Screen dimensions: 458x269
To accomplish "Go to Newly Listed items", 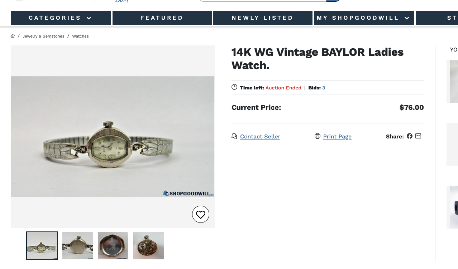I will tap(263, 18).
